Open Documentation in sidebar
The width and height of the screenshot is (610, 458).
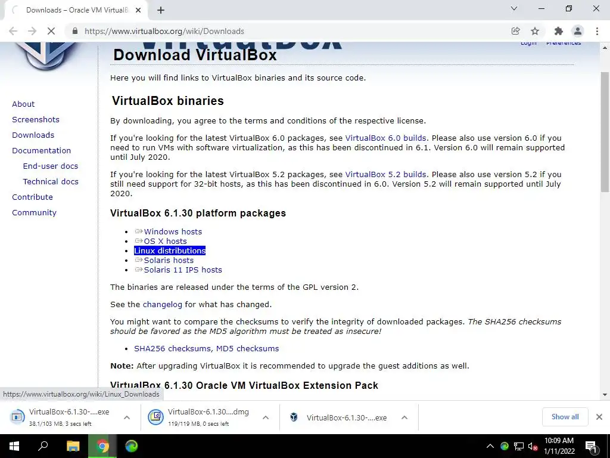tap(41, 151)
